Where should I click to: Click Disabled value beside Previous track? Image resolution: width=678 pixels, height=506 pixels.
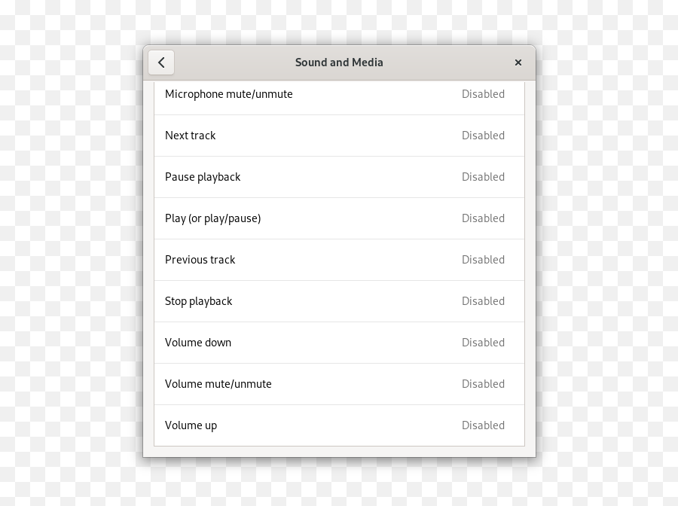click(x=483, y=260)
